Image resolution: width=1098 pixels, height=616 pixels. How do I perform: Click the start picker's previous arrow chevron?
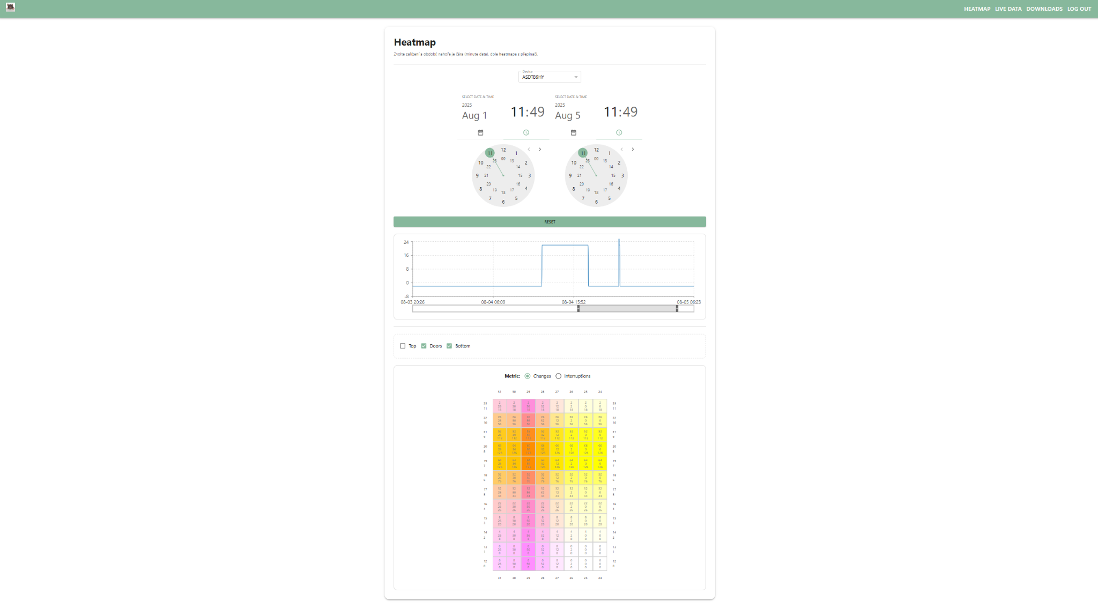[x=529, y=150]
